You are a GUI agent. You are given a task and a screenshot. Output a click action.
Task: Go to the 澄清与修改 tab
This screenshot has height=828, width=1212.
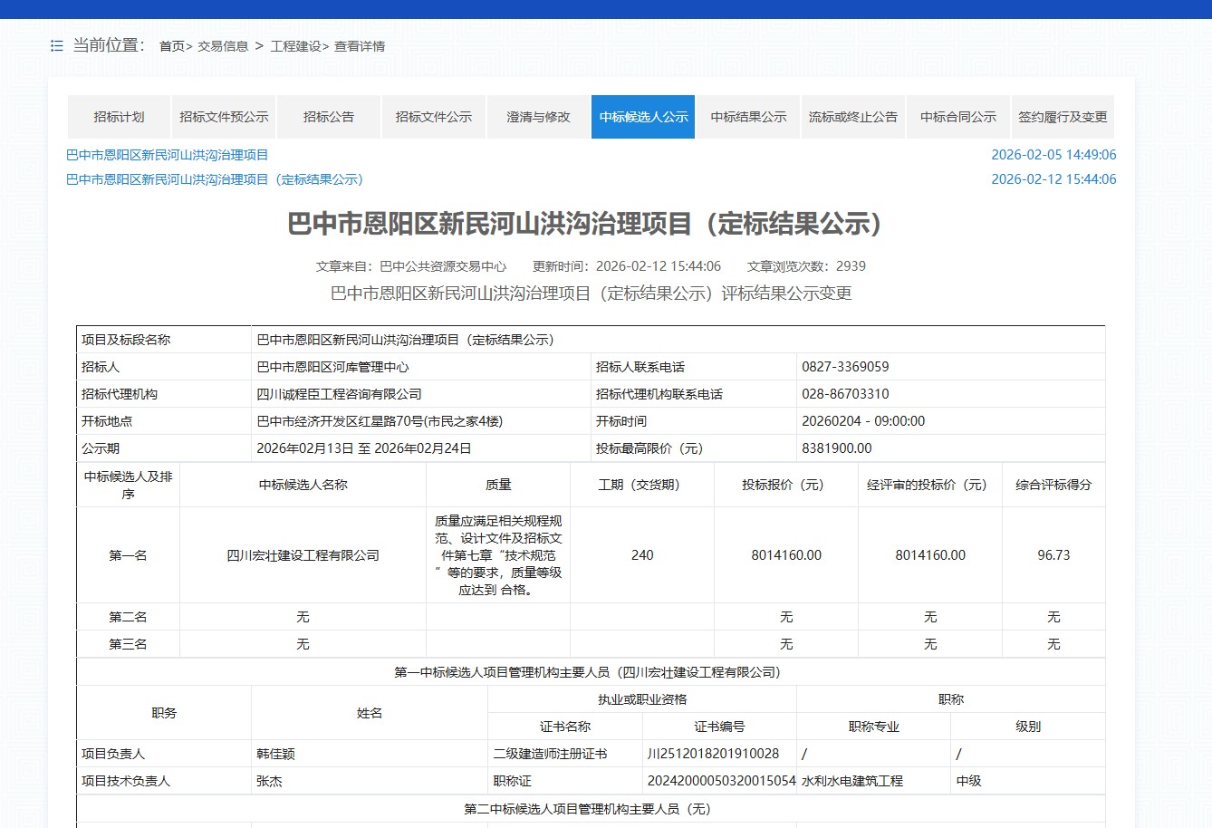(x=538, y=117)
